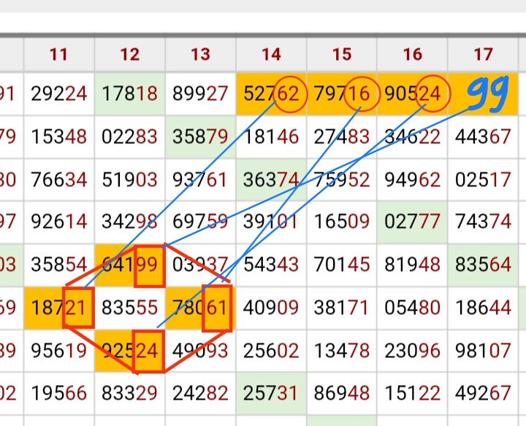Image resolution: width=526 pixels, height=426 pixels.
Task: Click green-highlighted cell 25731
Action: tap(271, 393)
